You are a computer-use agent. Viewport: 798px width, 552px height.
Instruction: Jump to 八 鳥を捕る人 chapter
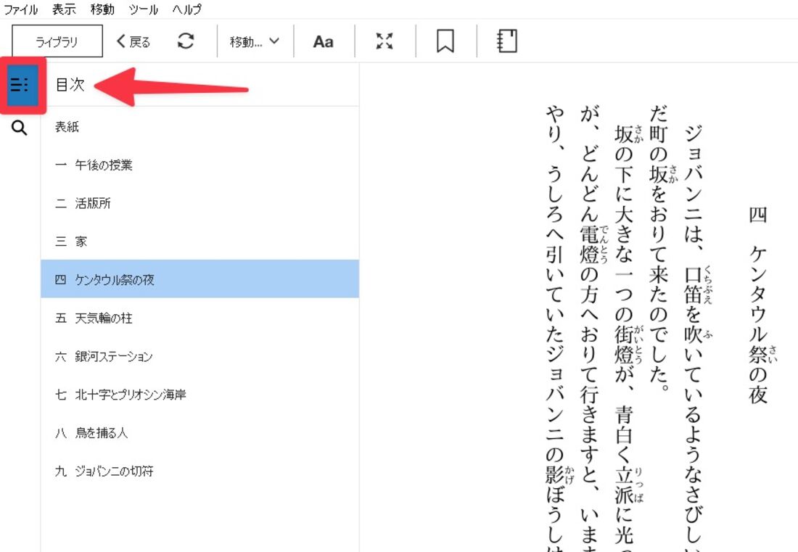tap(199, 433)
